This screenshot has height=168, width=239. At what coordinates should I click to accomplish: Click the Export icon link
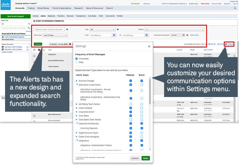220,44
